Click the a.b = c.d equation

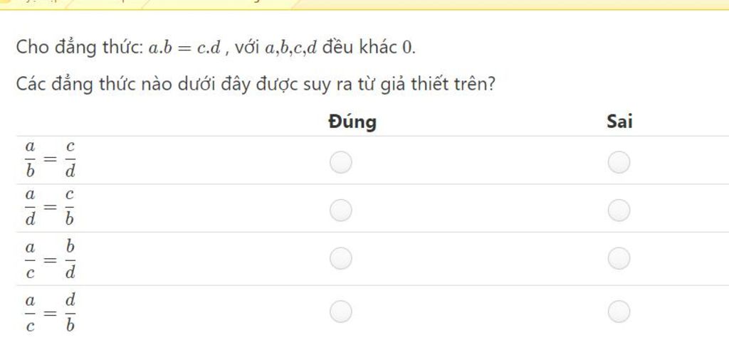184,48
